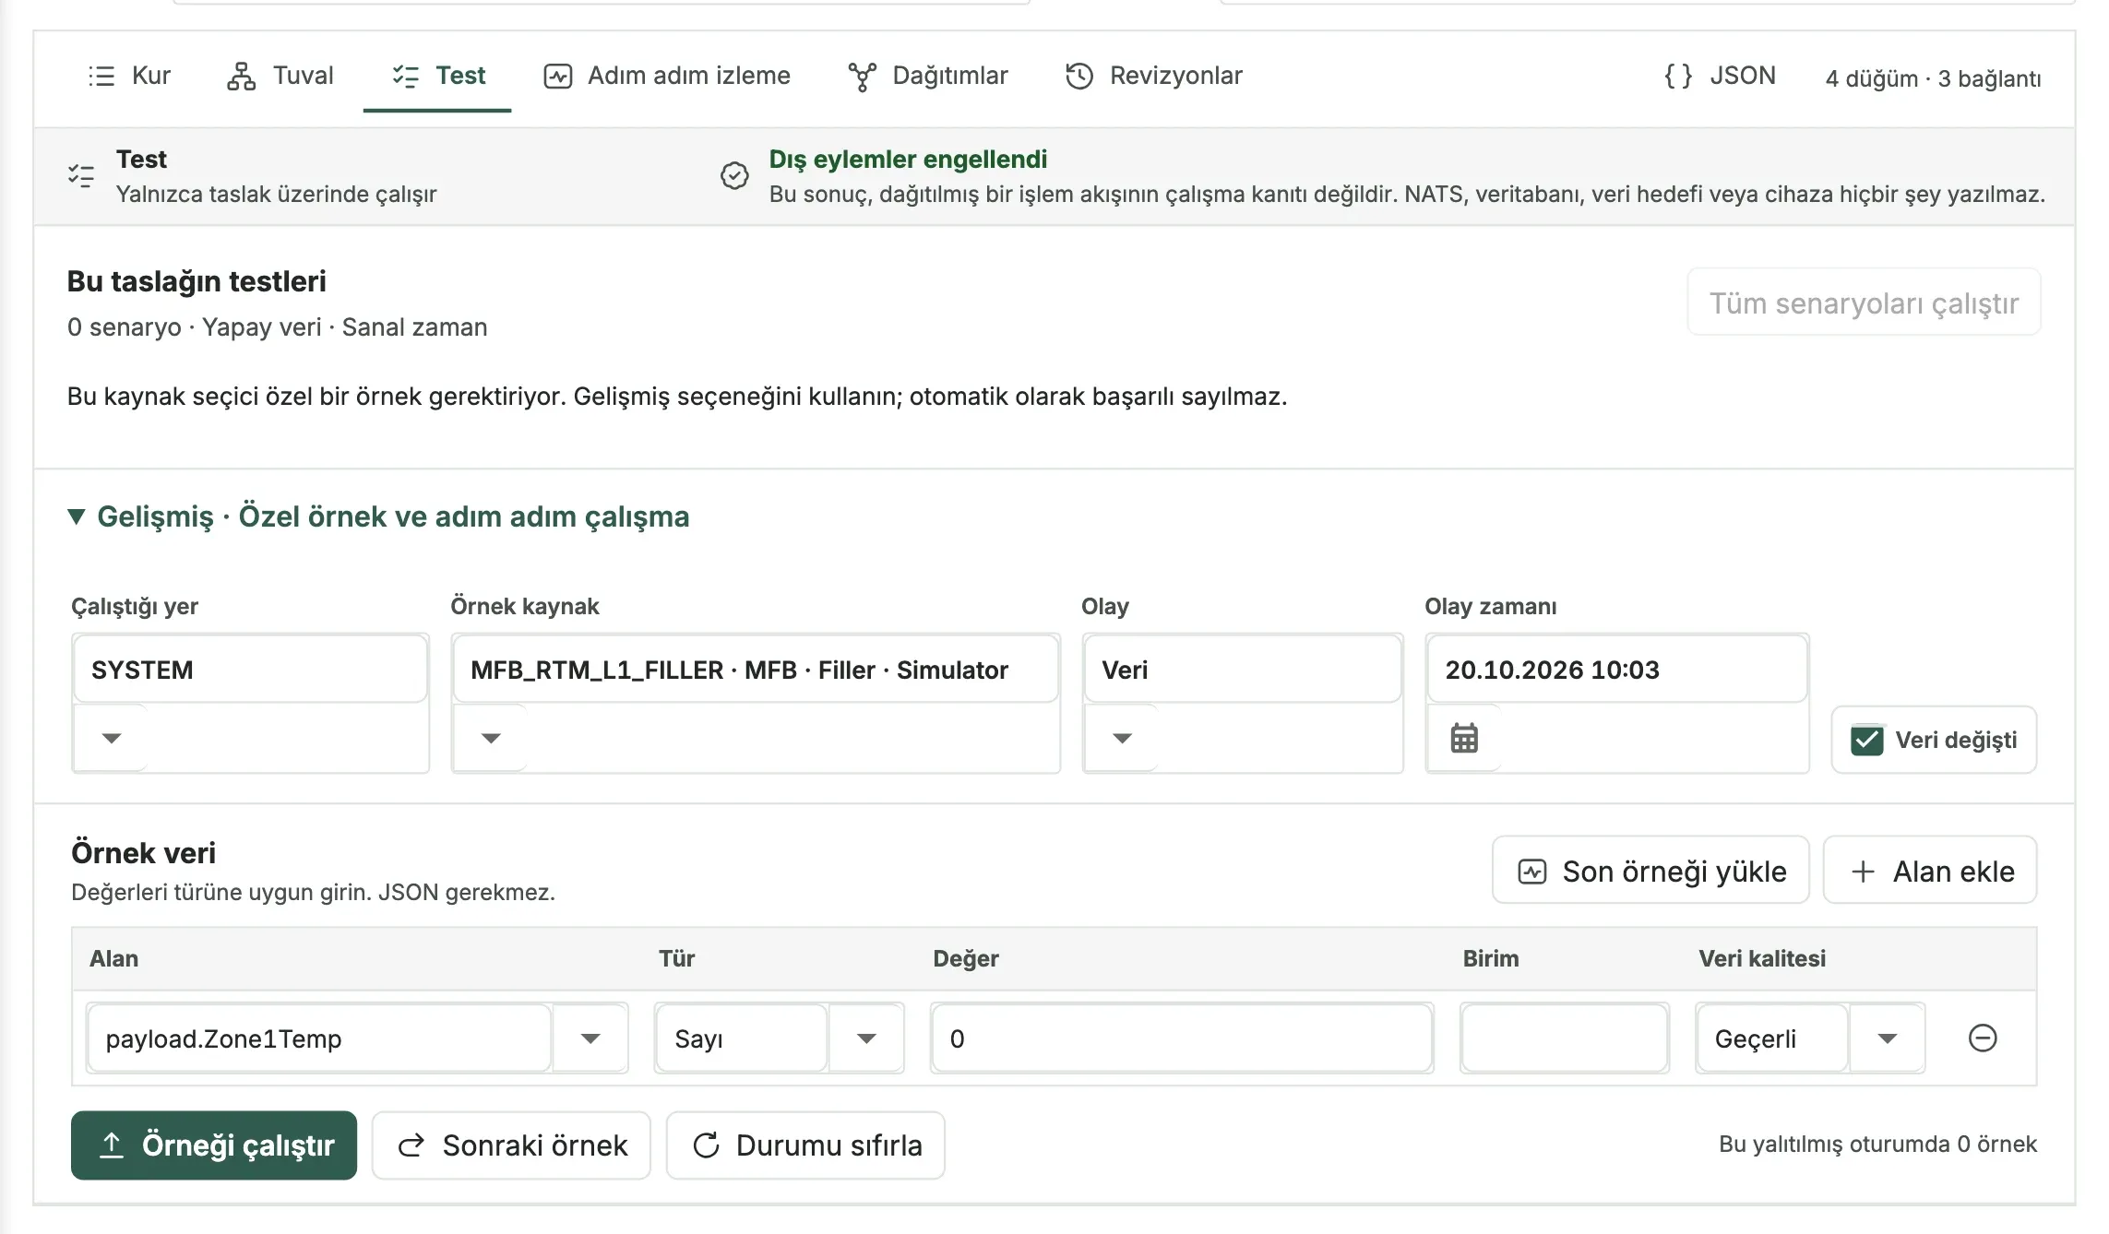Click the Test header checklist icon
This screenshot has height=1234, width=2109.
click(x=81, y=175)
